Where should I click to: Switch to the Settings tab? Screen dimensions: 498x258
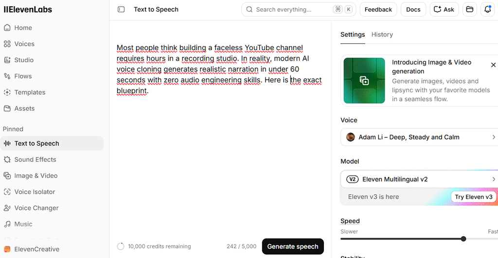(x=353, y=34)
